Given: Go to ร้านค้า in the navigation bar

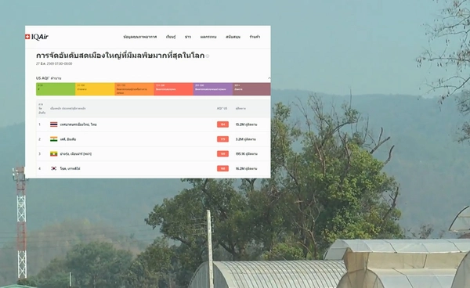Looking at the screenshot, I should click(255, 37).
